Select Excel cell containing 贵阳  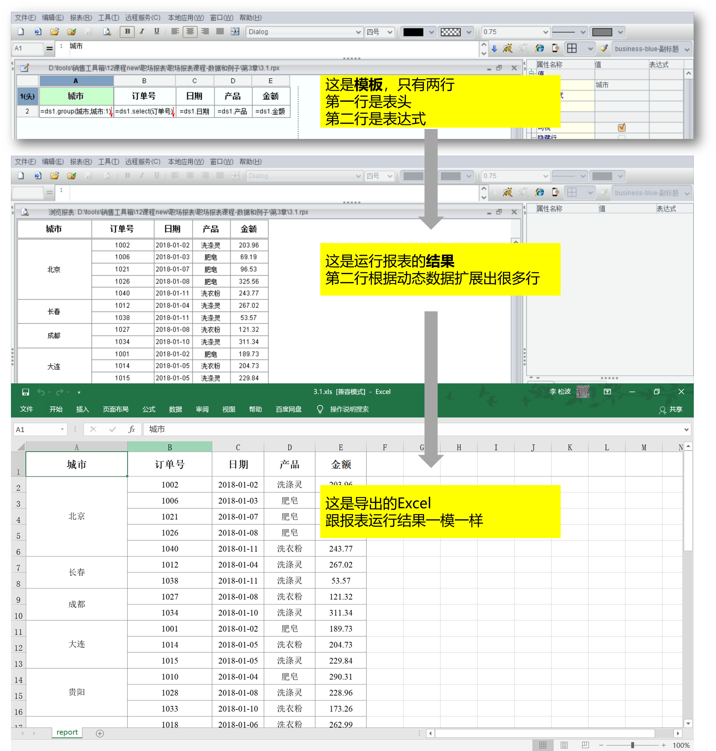click(x=76, y=692)
